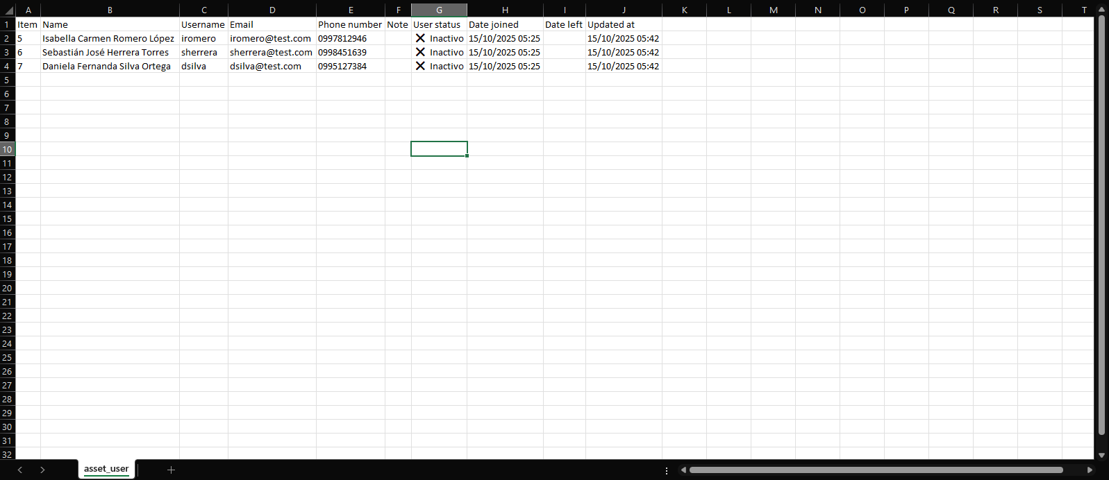This screenshot has width=1109, height=480.
Task: Click the Inactivo X icon for Daniela
Action: tap(420, 66)
